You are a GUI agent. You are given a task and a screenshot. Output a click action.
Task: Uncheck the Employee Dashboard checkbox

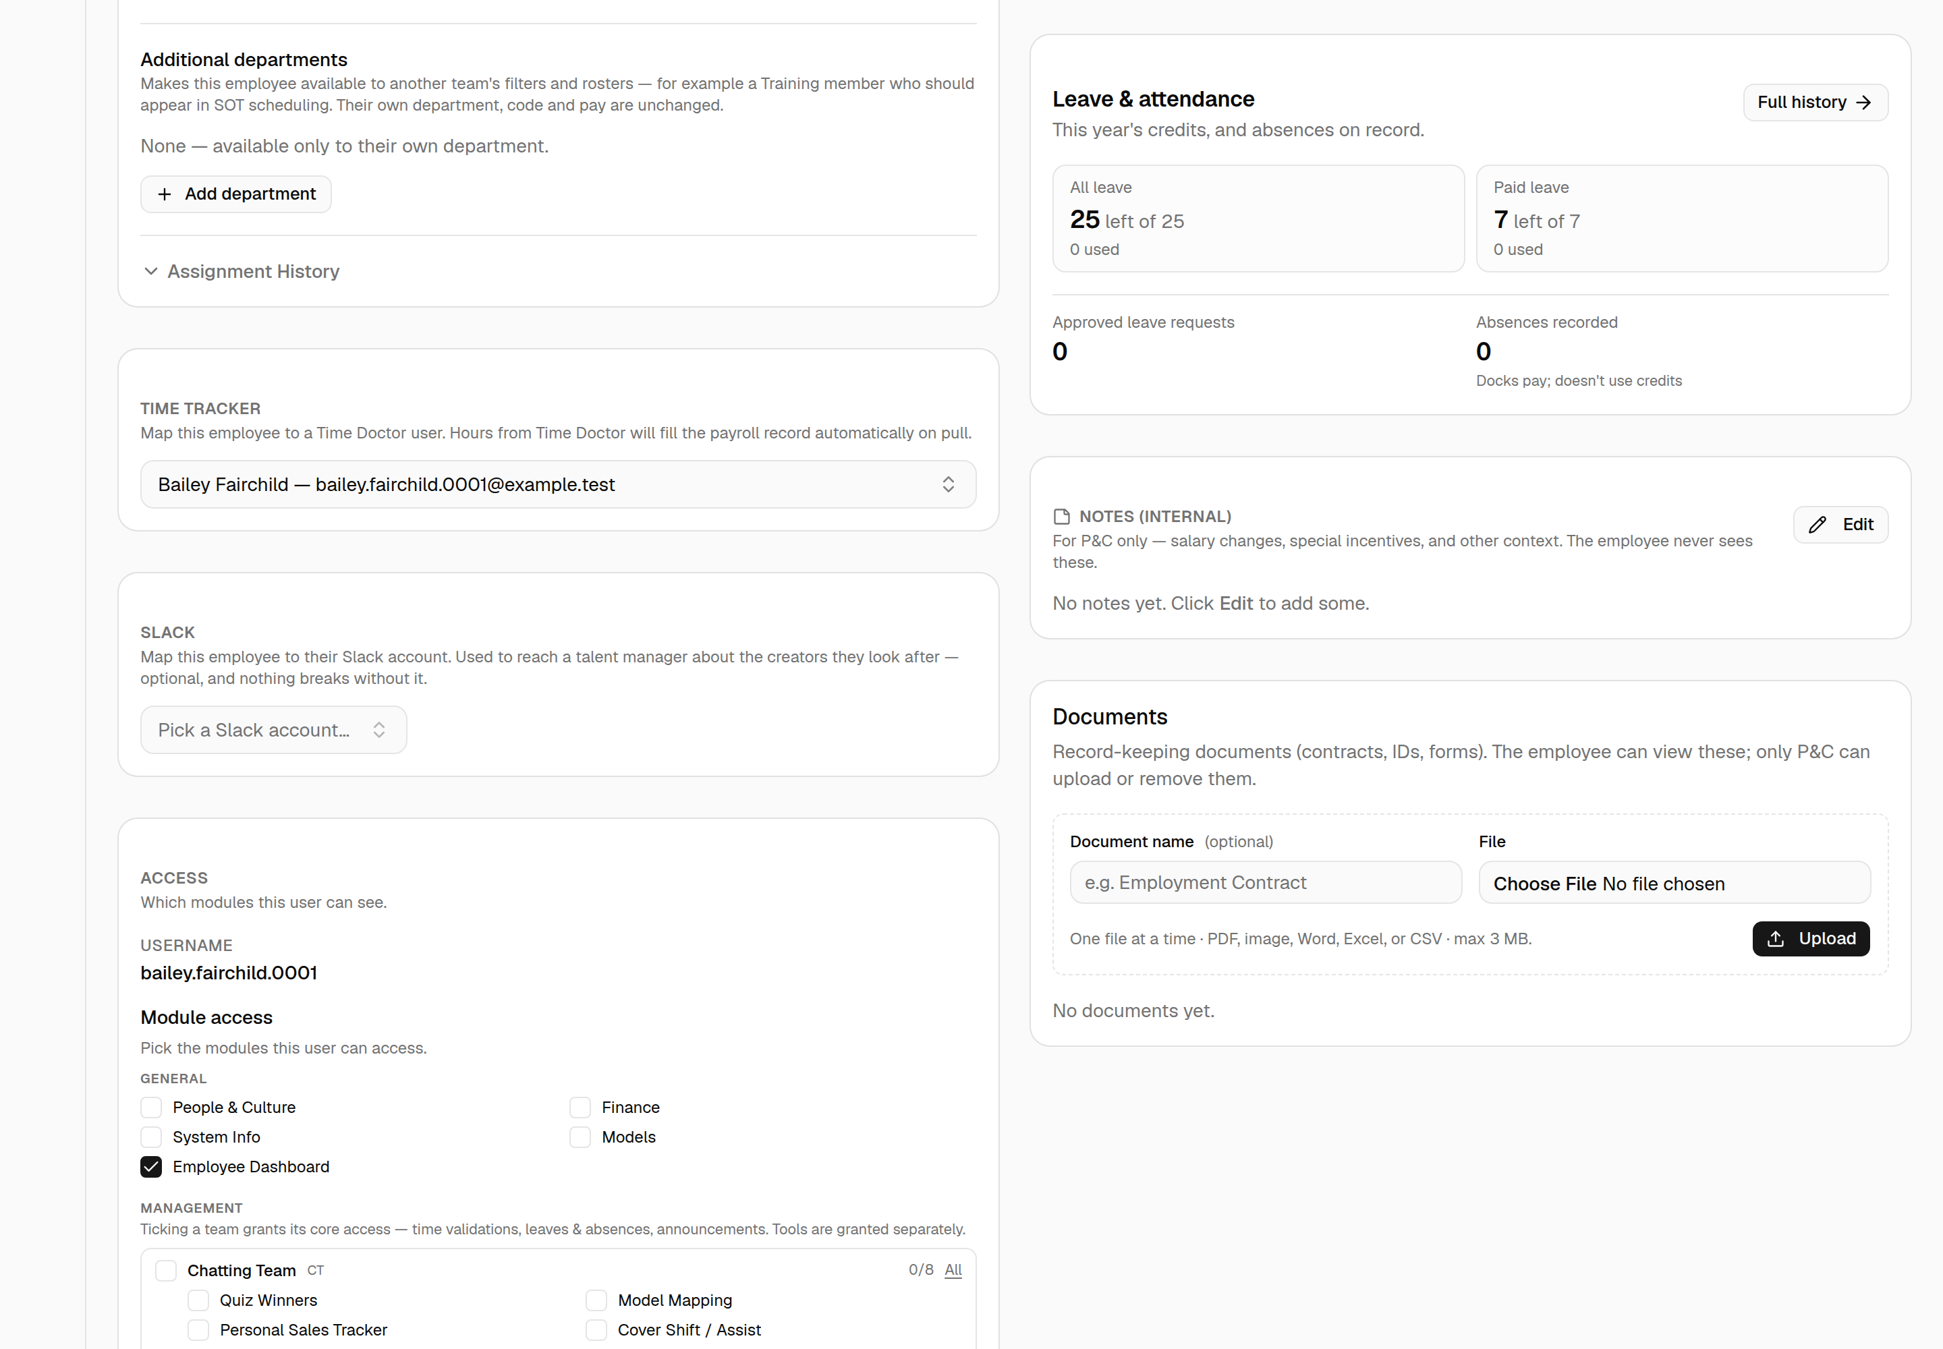pyautogui.click(x=151, y=1166)
